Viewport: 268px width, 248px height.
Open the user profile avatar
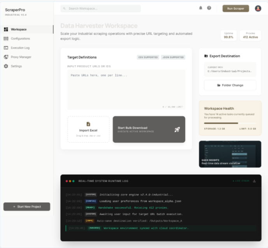click(x=258, y=9)
